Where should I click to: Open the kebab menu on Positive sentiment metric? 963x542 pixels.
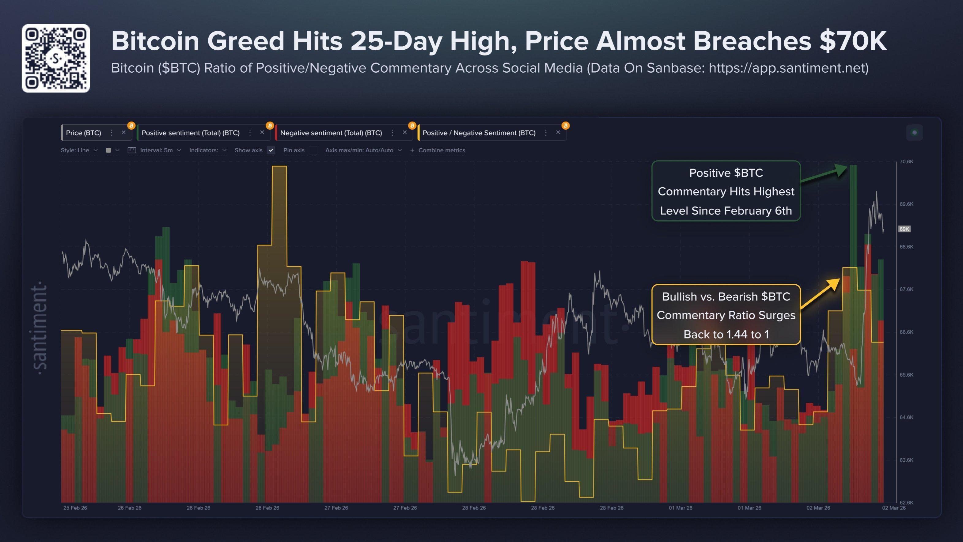(250, 133)
